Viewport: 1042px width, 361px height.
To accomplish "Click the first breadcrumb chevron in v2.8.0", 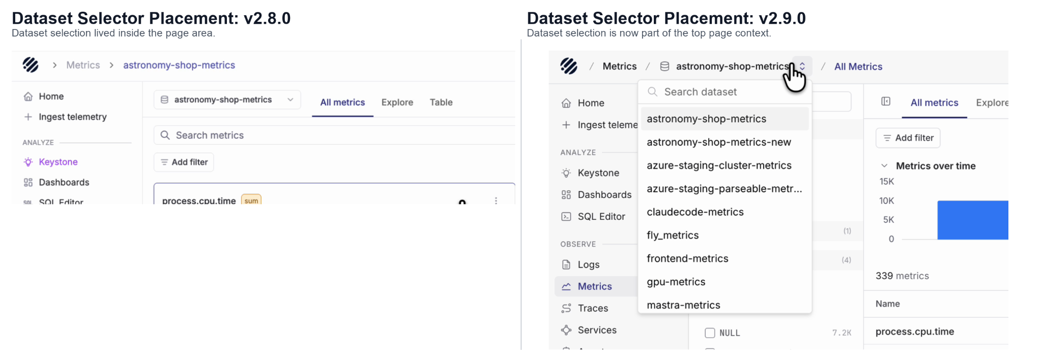I will click(54, 65).
